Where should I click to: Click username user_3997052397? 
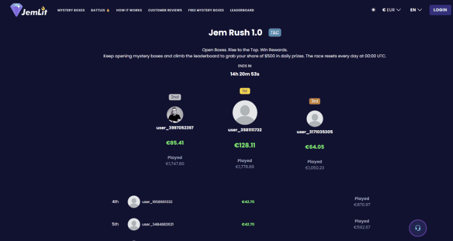175,128
